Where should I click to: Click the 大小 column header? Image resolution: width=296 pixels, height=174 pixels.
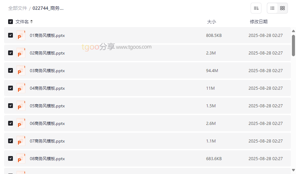pyautogui.click(x=211, y=22)
